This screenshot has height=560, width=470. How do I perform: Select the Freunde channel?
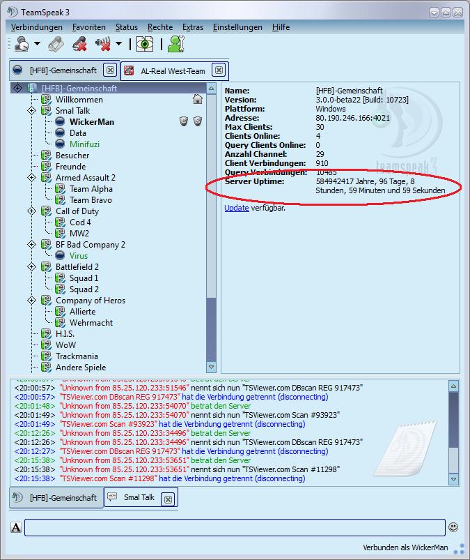click(x=70, y=167)
